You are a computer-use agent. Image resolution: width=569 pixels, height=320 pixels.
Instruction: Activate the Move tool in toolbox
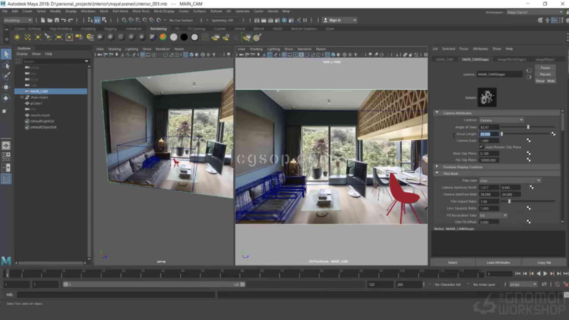6,87
